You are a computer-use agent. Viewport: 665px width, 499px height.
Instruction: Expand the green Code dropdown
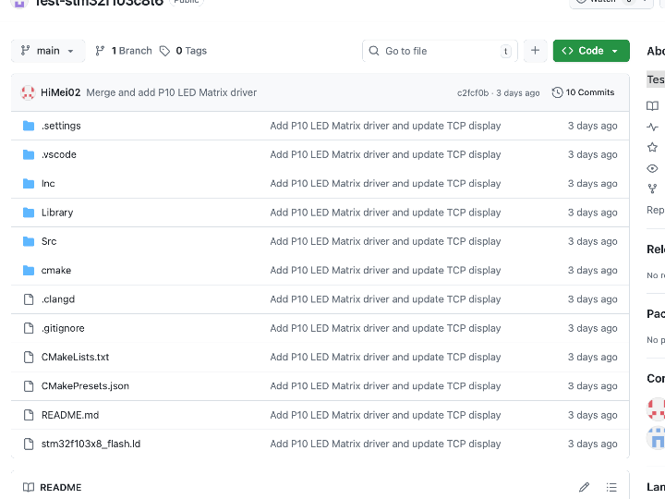(x=591, y=51)
